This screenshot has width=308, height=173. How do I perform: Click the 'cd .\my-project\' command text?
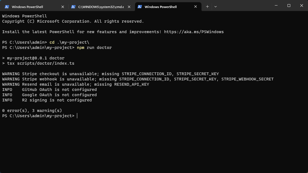69,42
